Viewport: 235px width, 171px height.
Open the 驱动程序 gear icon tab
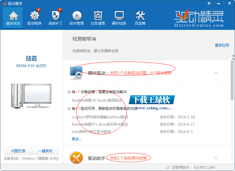tap(34, 18)
